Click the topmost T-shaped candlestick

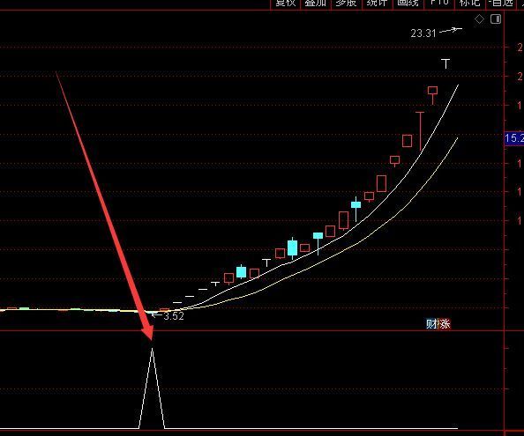445,63
